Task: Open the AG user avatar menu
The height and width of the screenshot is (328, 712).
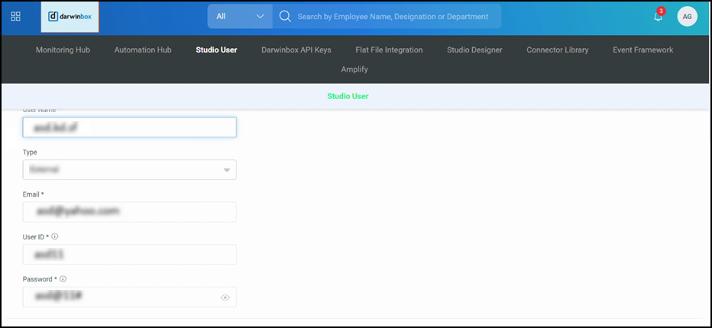Action: (x=687, y=16)
